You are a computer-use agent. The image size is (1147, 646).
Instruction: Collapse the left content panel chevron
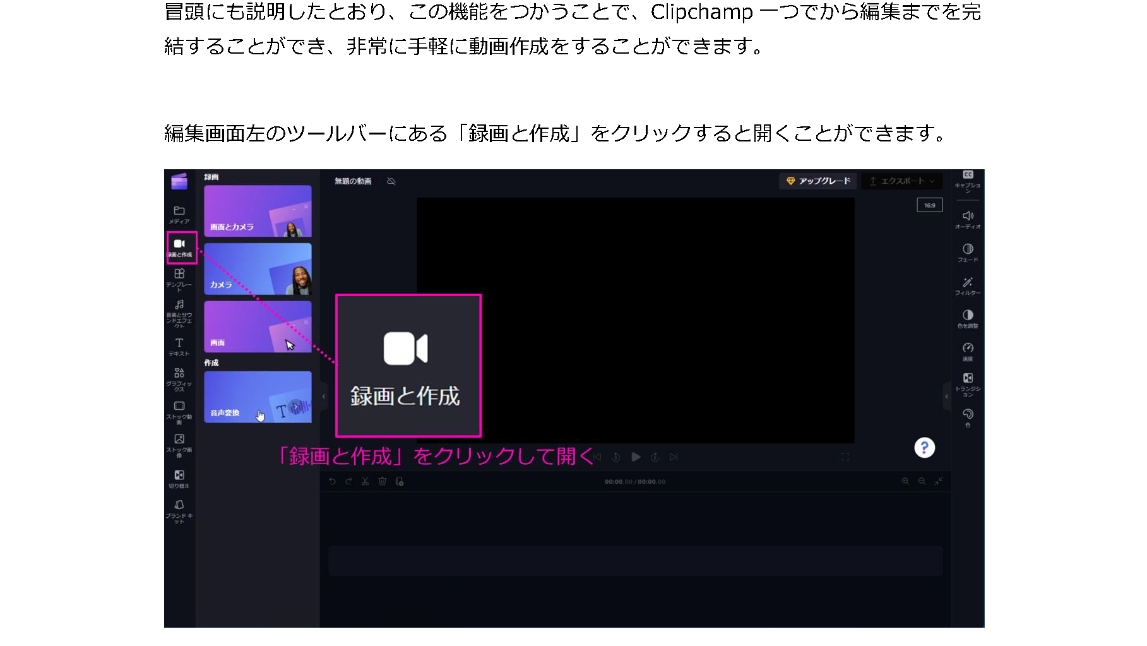point(324,397)
